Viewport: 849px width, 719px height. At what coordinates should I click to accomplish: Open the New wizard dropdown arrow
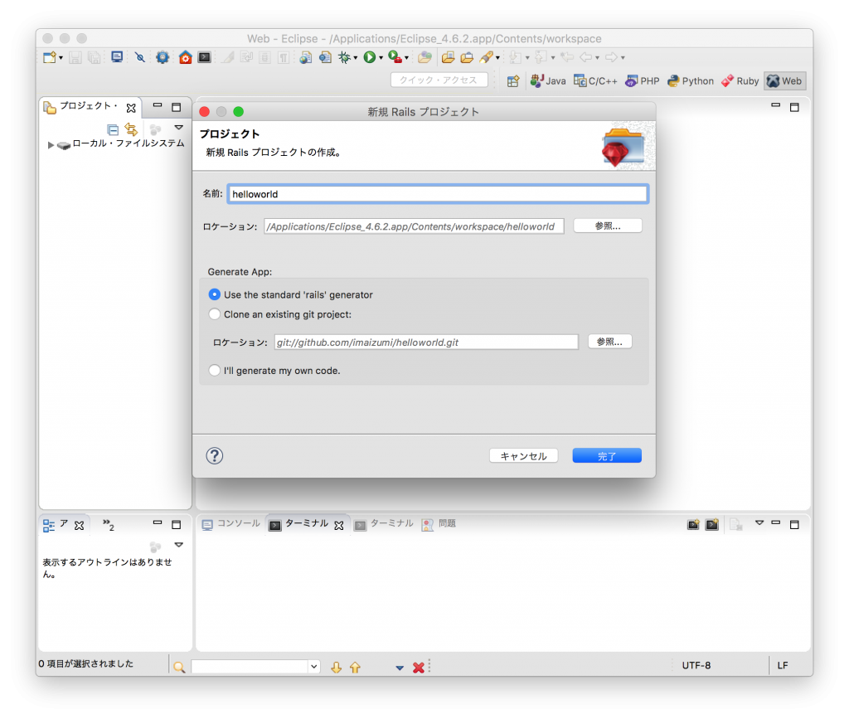61,57
